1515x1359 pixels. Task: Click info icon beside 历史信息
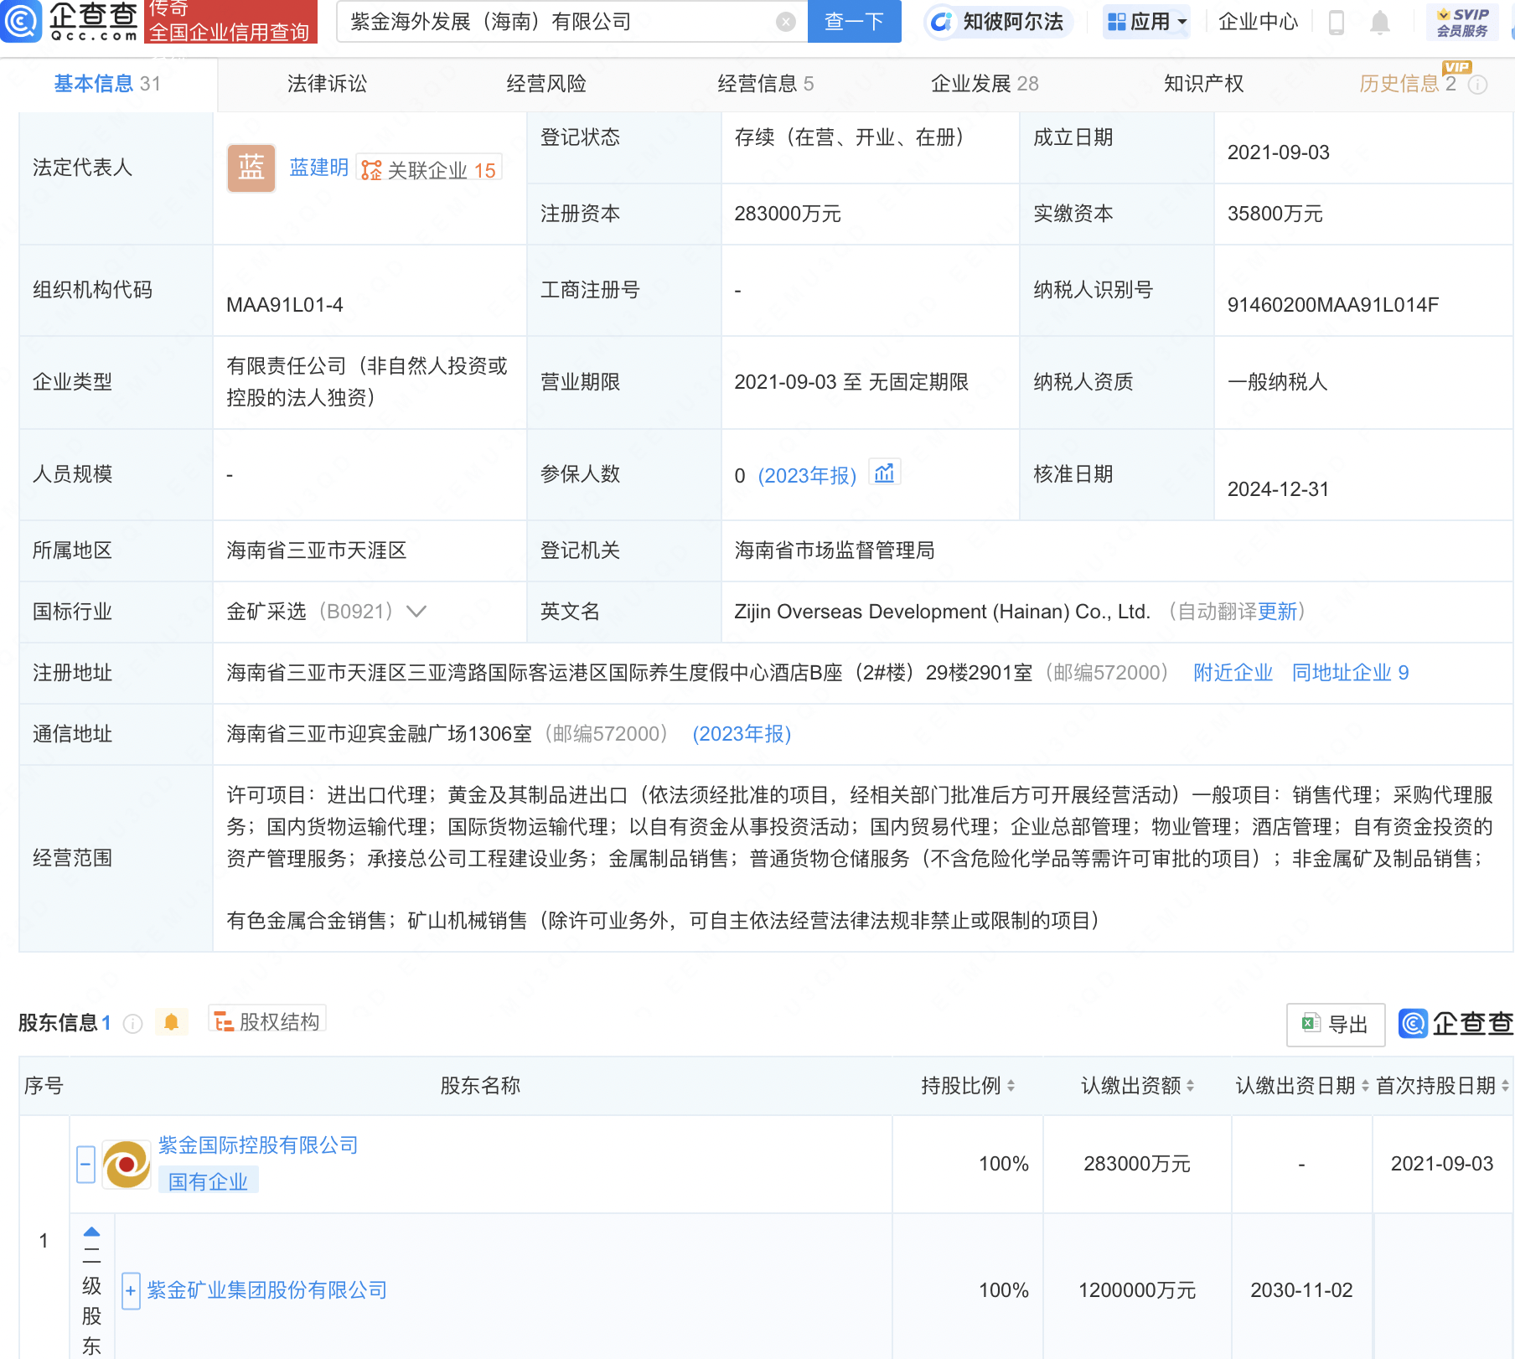click(x=1478, y=85)
